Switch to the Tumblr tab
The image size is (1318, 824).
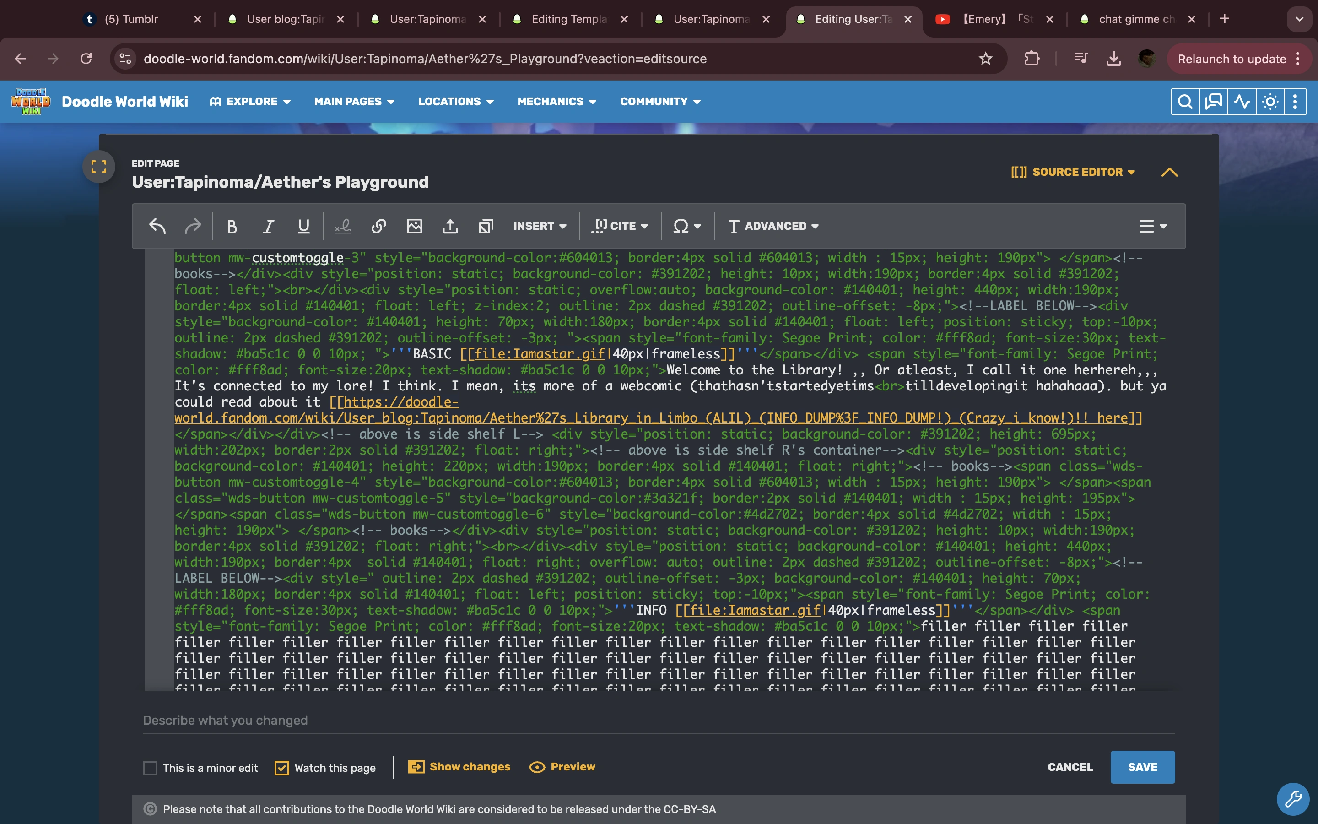coord(131,19)
